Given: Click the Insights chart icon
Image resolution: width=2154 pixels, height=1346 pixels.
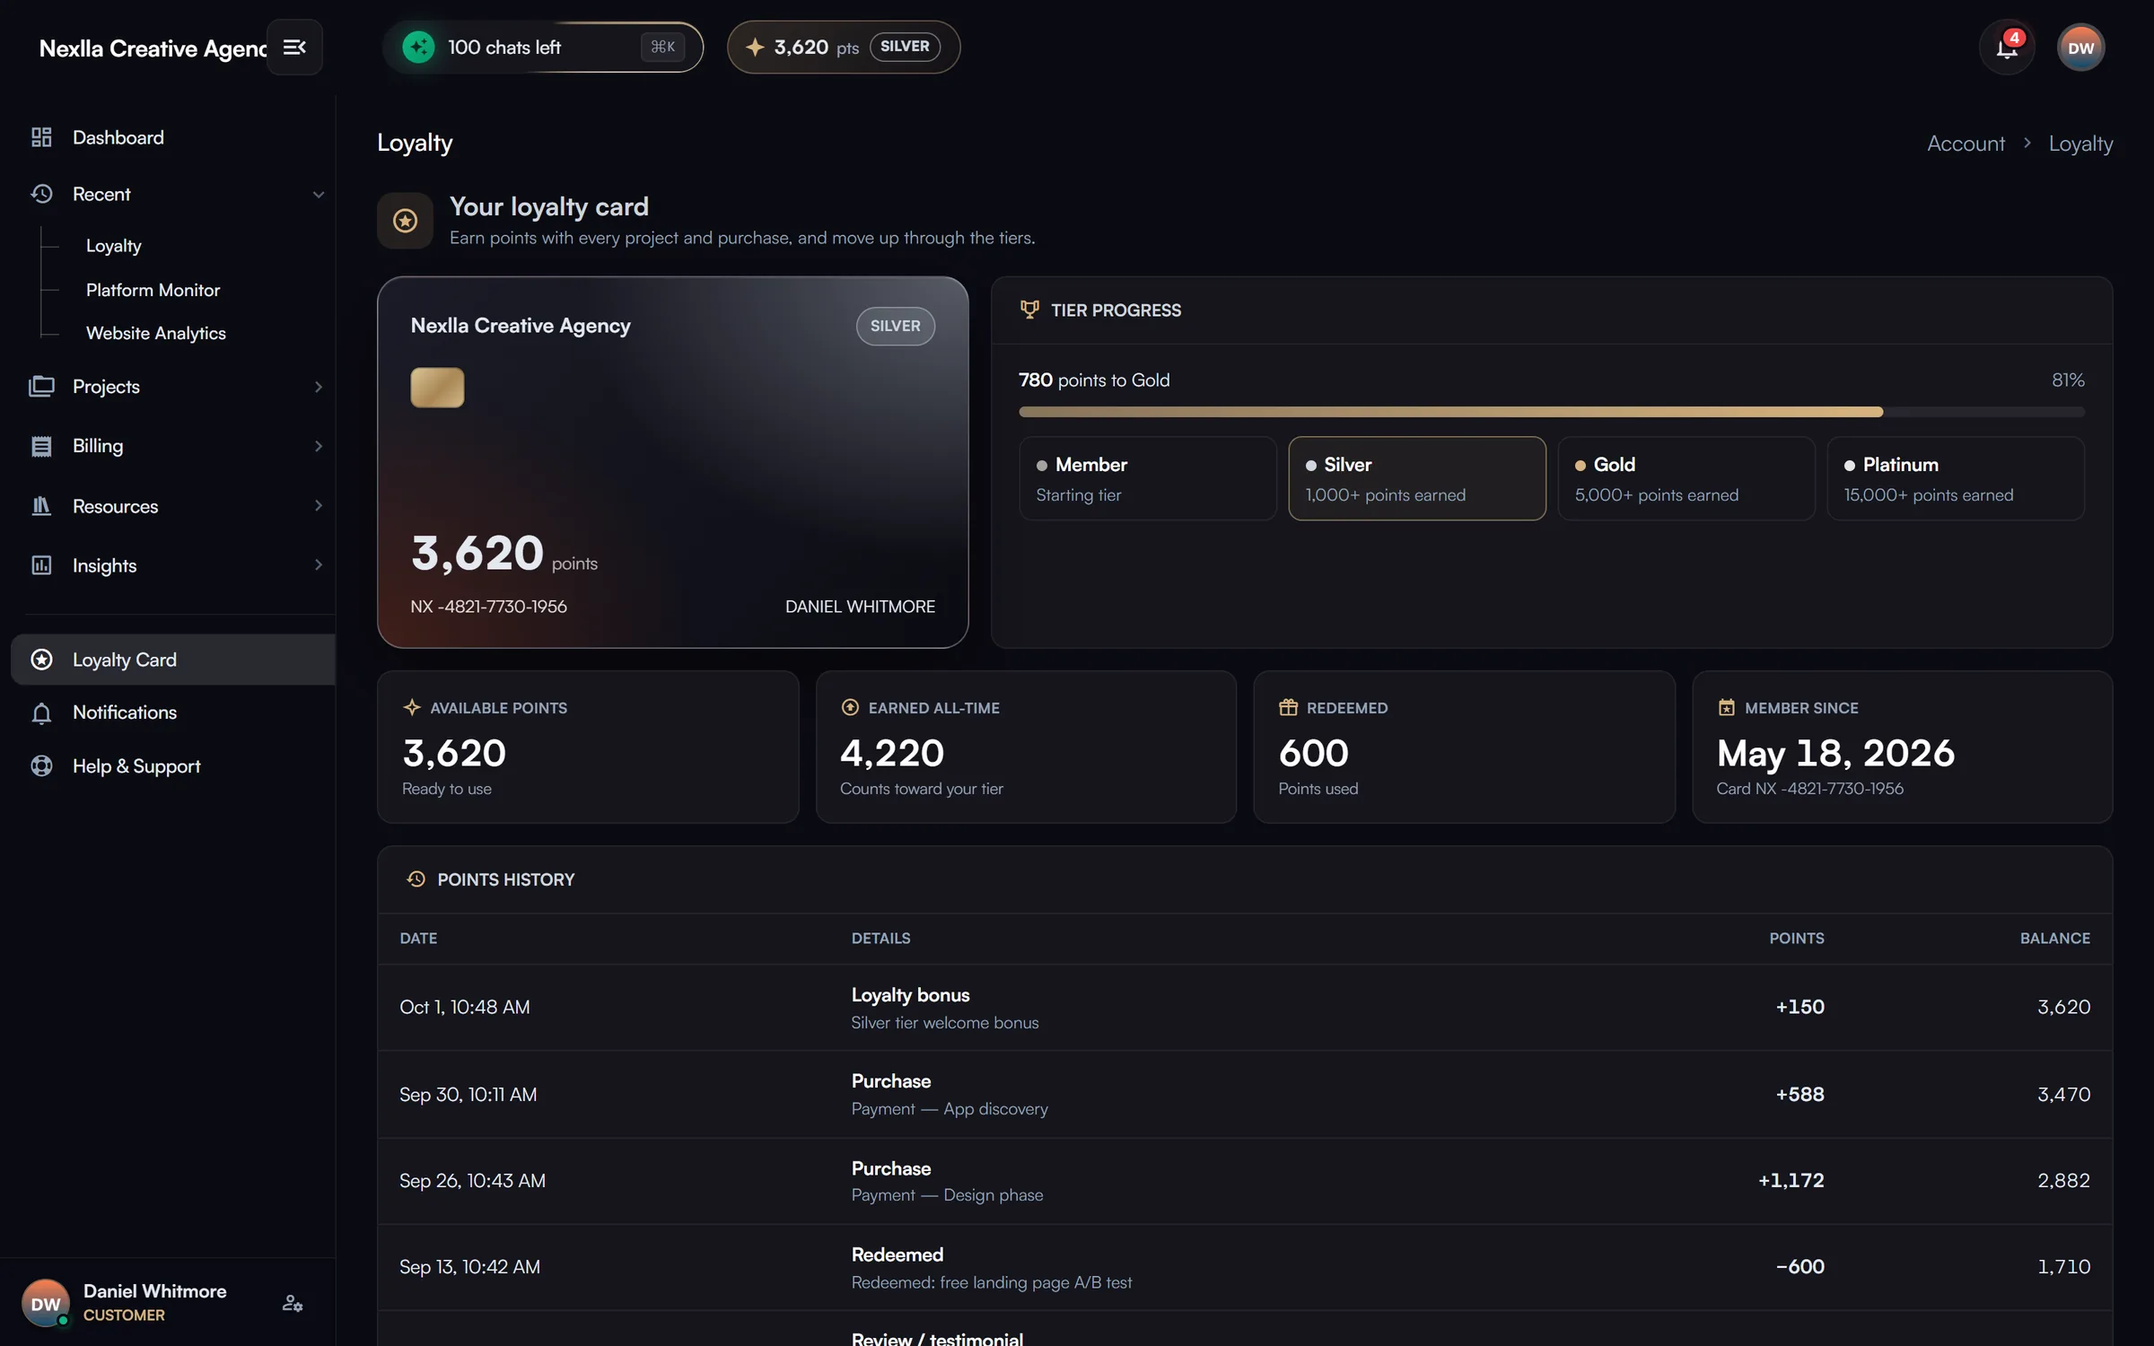Looking at the screenshot, I should tap(41, 565).
